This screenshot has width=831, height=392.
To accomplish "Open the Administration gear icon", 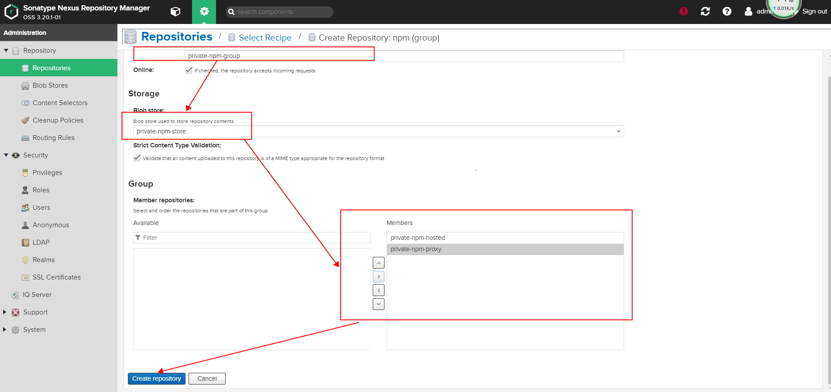I will point(204,12).
